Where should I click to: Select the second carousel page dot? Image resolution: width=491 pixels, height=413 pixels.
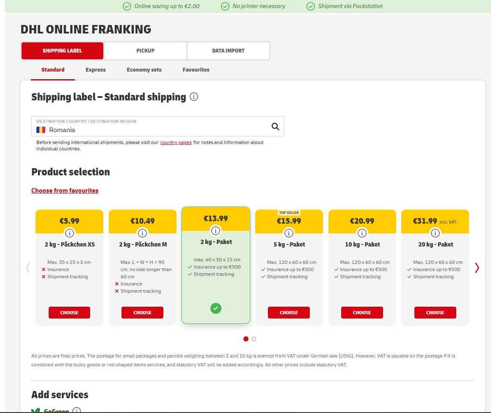click(254, 339)
